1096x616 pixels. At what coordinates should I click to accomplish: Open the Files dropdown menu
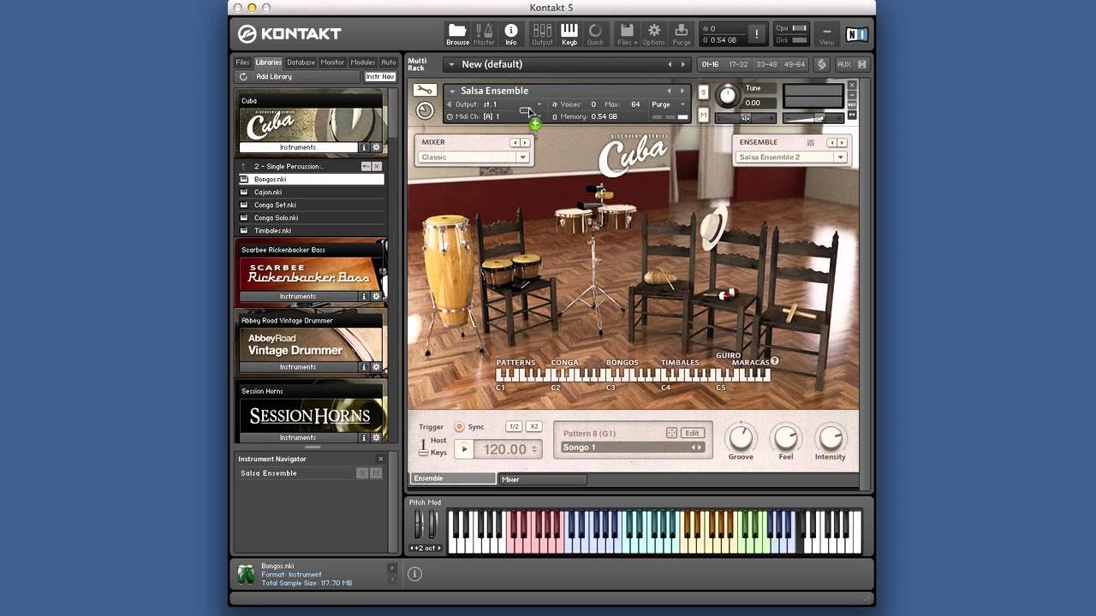tap(628, 34)
